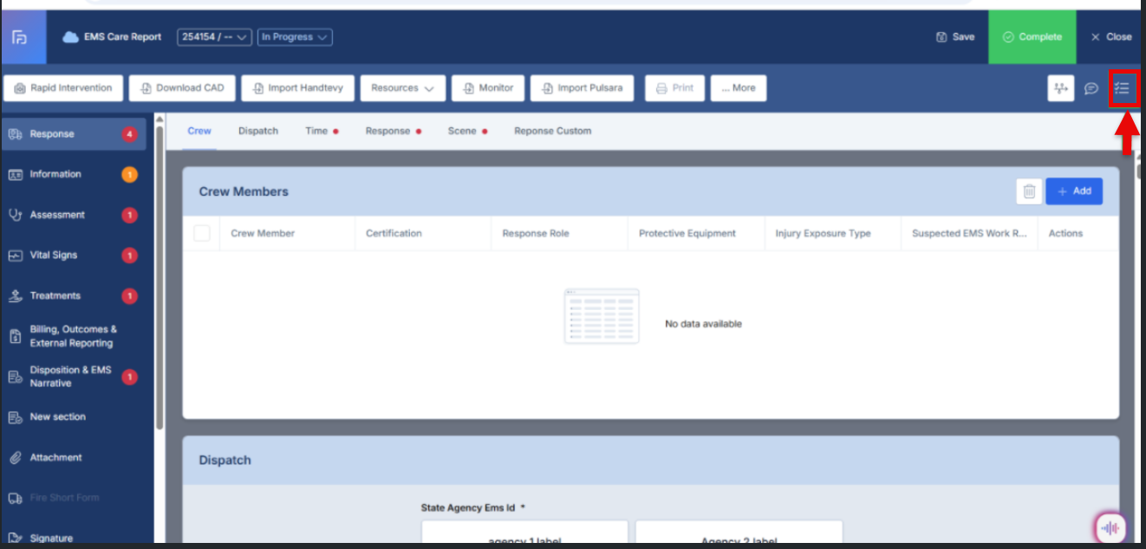Open the comments chat bubble icon
The image size is (1146, 549).
tap(1091, 88)
